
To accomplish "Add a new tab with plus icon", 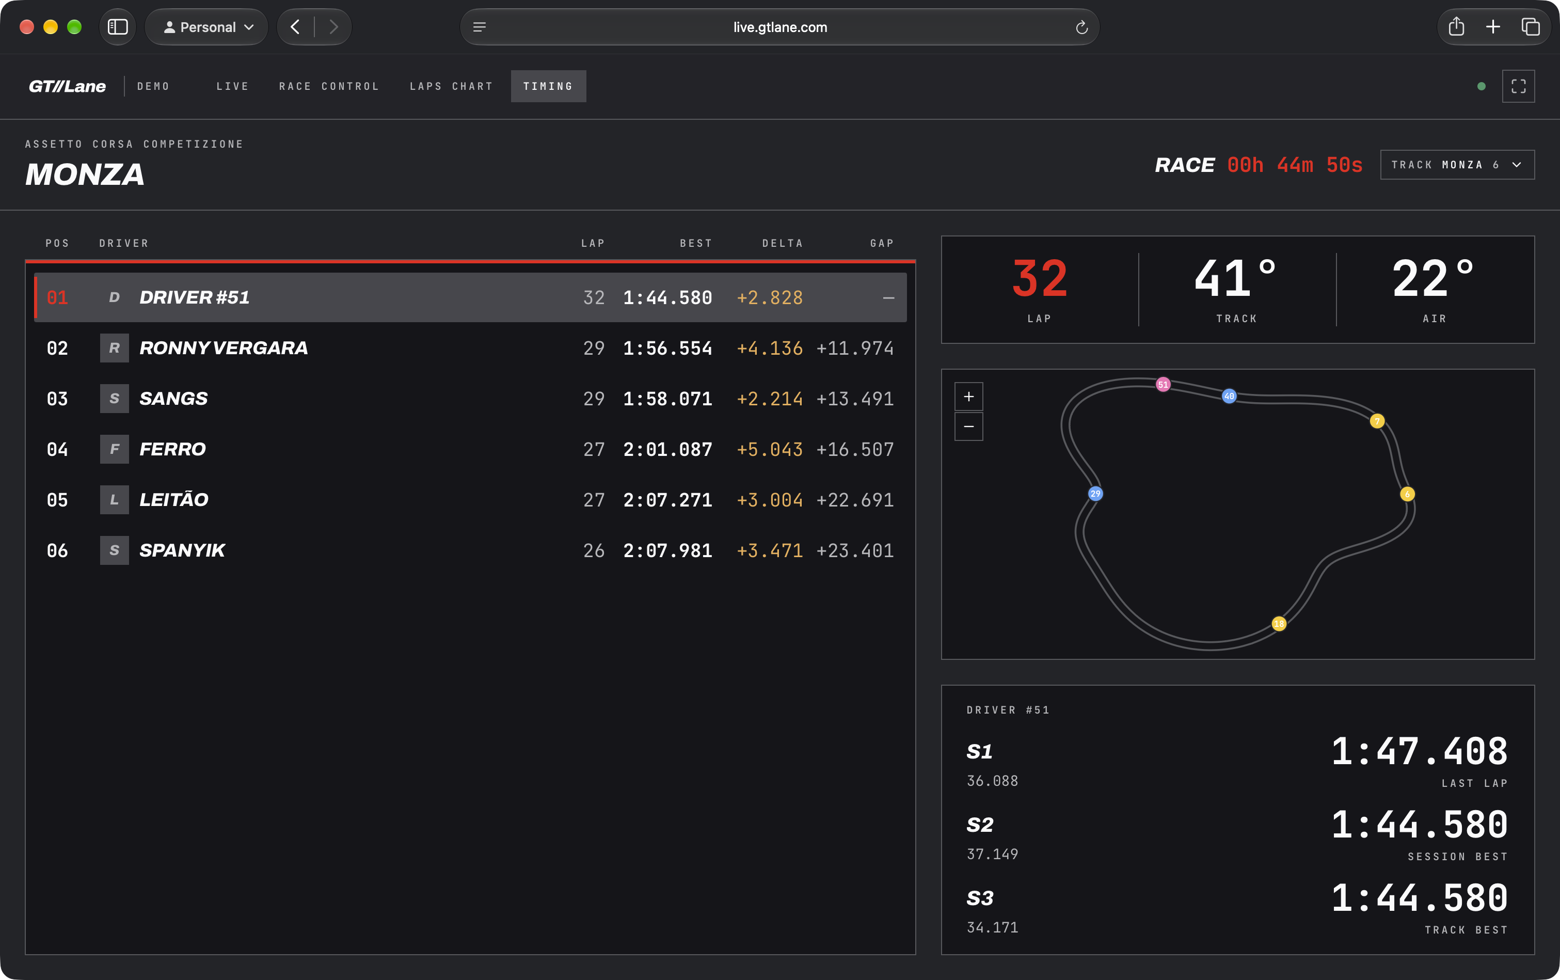I will coord(1493,26).
